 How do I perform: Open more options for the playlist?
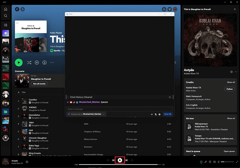(x=52, y=62)
